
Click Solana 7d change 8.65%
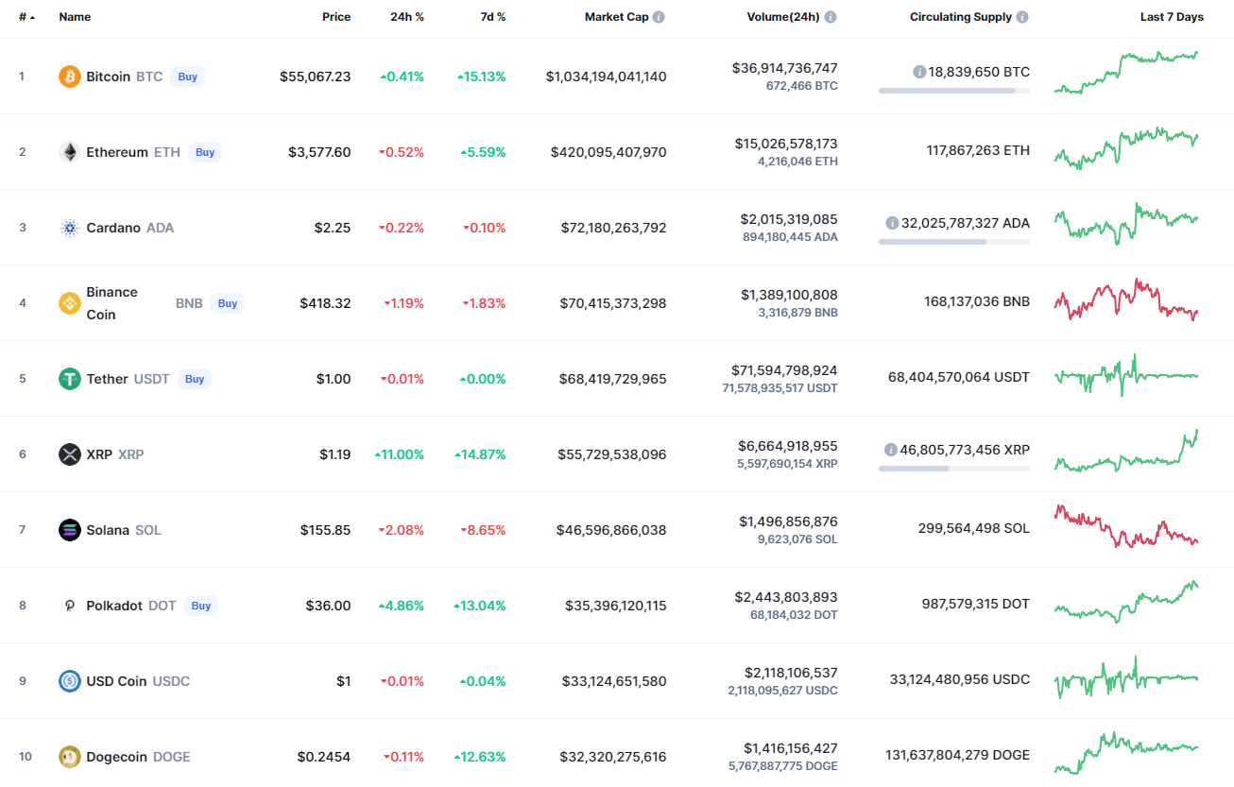click(484, 530)
